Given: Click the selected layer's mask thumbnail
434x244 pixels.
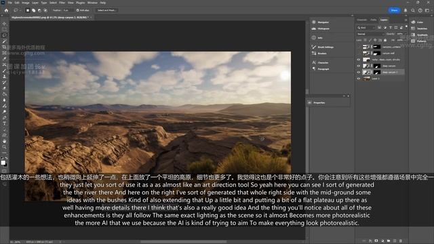Looking at the screenshot, I should click(377, 73).
